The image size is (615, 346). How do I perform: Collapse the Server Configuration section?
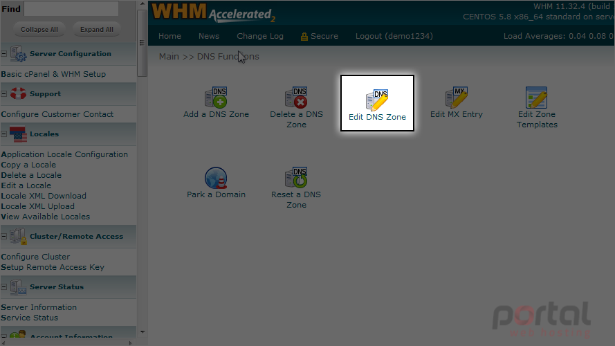4,54
